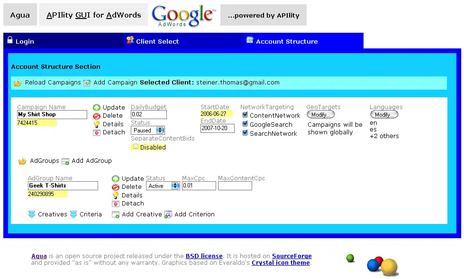
Task: Switch to the Account Structure tab
Action: click(303, 41)
